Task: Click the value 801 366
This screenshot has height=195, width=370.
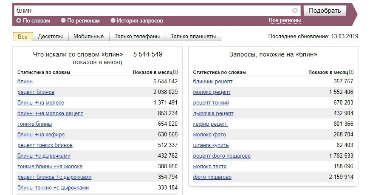Action: pos(343,124)
